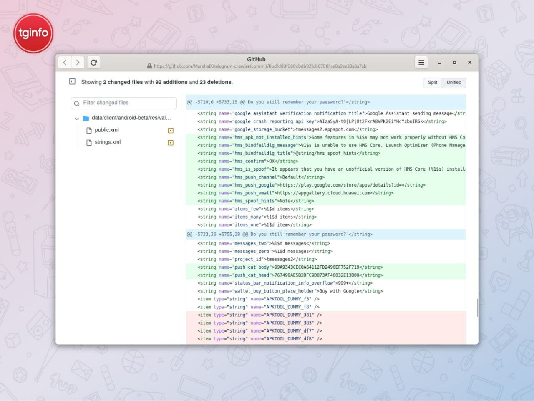The height and width of the screenshot is (401, 534).
Task: Click the GitHub URL in title bar
Action: [260, 66]
